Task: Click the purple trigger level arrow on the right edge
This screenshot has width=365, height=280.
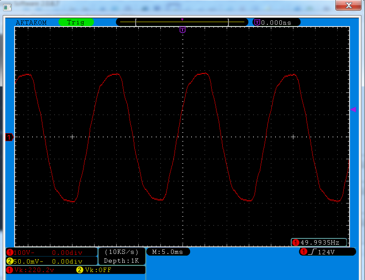Action: coord(354,110)
